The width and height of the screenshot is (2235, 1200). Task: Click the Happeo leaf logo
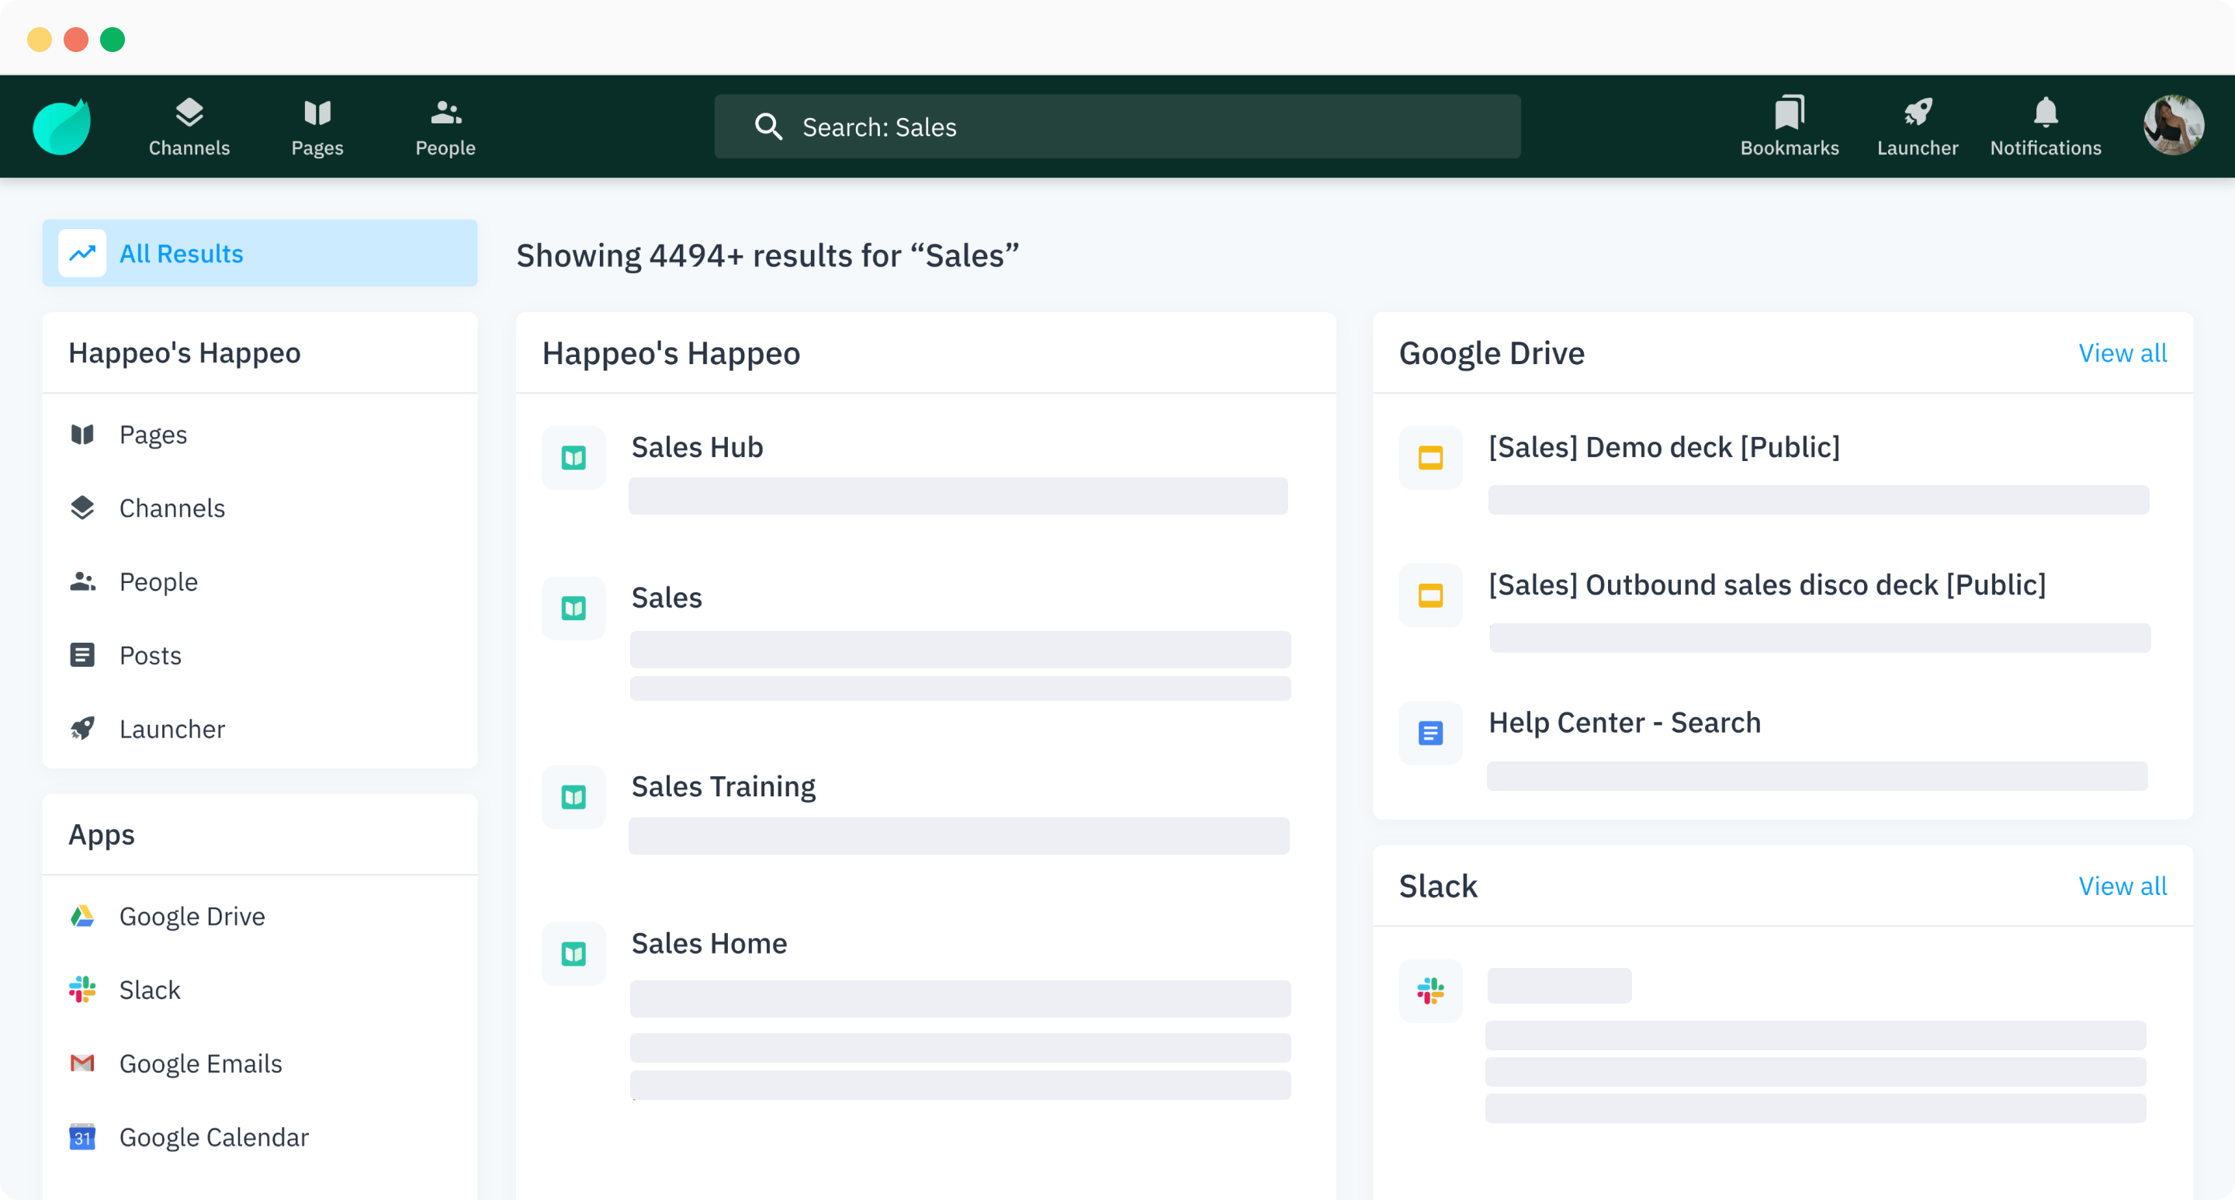click(x=61, y=127)
